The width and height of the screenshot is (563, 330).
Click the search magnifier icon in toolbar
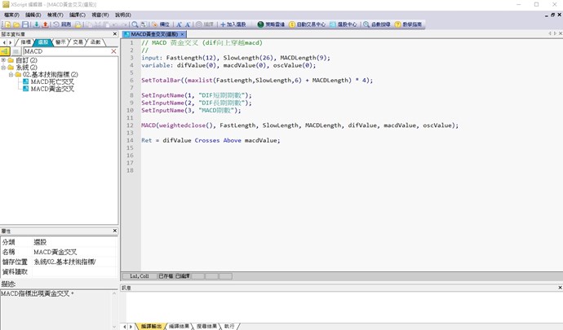(x=135, y=24)
